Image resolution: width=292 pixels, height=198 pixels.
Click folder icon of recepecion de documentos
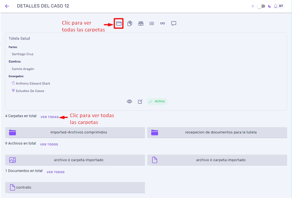[x=155, y=133]
